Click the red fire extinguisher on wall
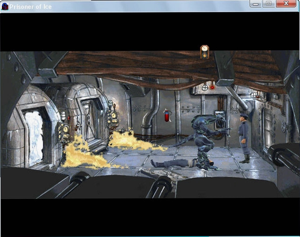The width and height of the screenshot is (300, 237). (167, 115)
